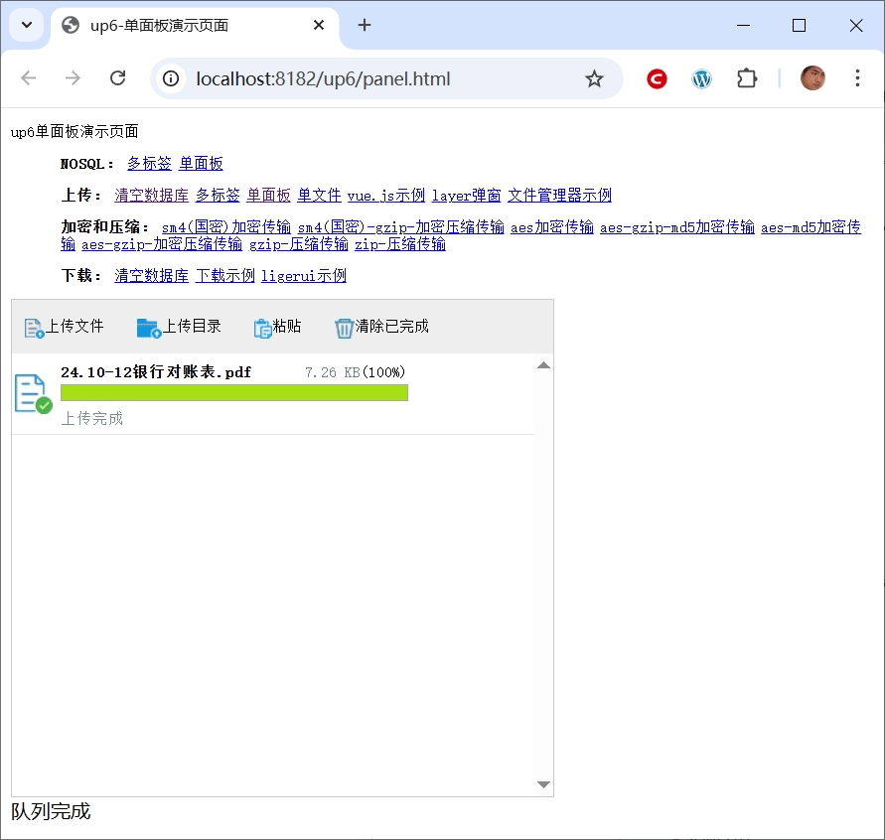Bookmark this page with the star icon
The width and height of the screenshot is (885, 840).
(594, 78)
